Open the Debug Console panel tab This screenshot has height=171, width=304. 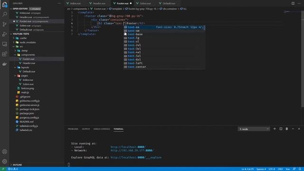pos(102,129)
